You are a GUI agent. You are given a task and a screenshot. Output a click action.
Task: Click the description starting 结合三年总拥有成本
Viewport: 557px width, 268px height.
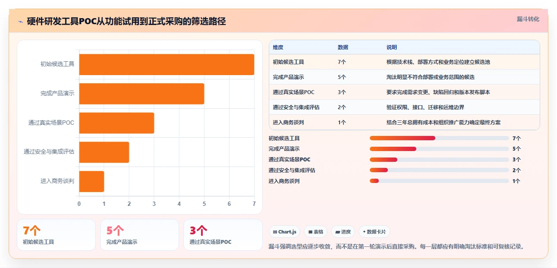pos(444,123)
